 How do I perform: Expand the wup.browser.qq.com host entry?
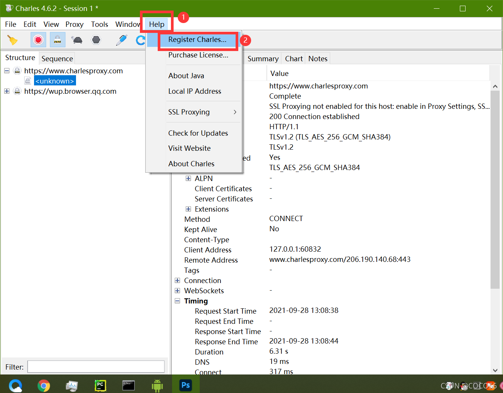(6, 91)
